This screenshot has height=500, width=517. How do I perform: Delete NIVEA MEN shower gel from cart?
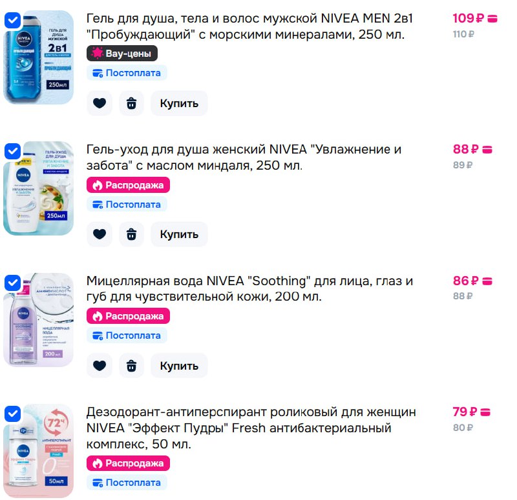click(131, 103)
